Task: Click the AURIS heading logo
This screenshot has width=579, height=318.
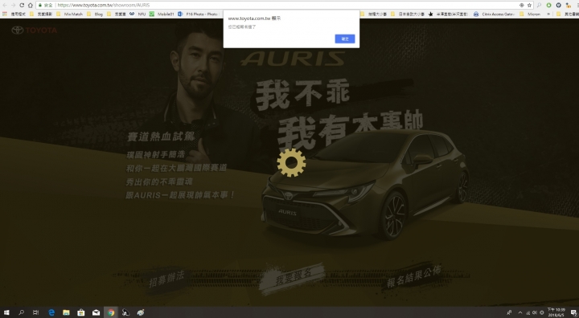Action: [x=293, y=59]
